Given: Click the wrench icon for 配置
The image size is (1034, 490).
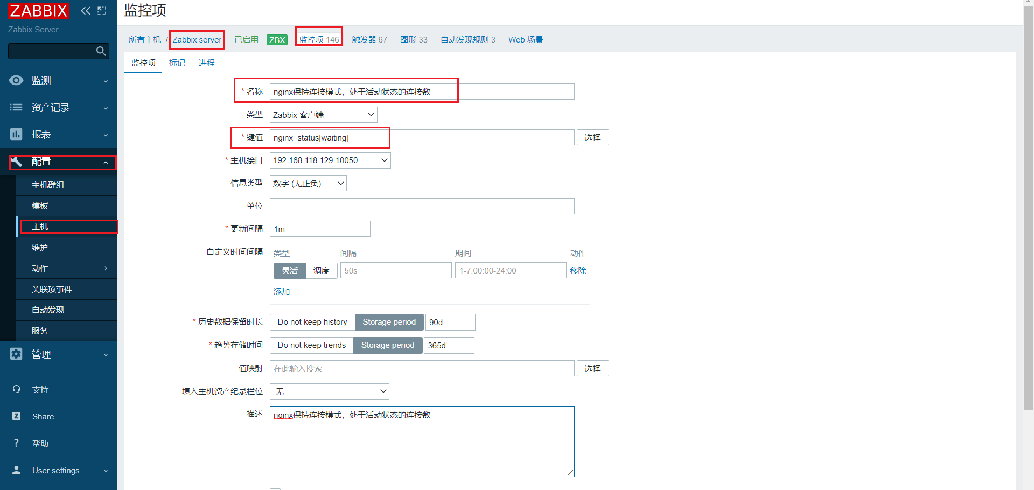Looking at the screenshot, I should coord(16,162).
